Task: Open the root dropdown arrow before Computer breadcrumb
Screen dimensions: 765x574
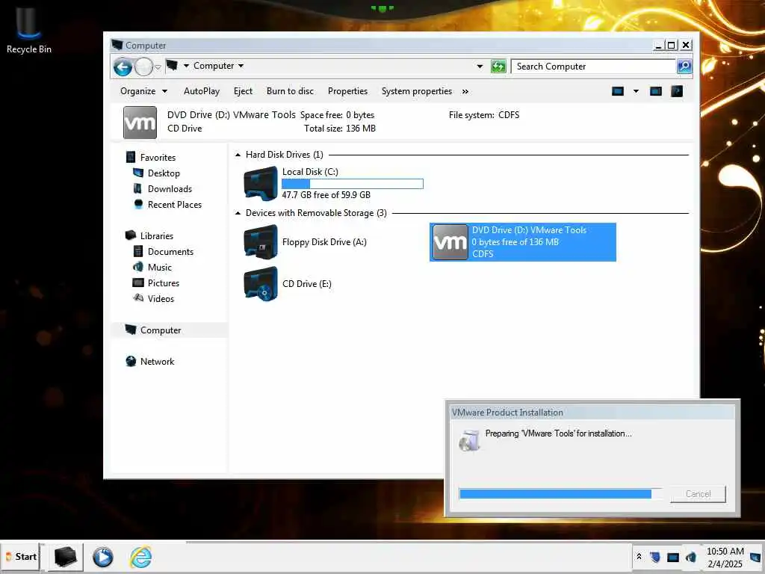Action: coord(186,66)
